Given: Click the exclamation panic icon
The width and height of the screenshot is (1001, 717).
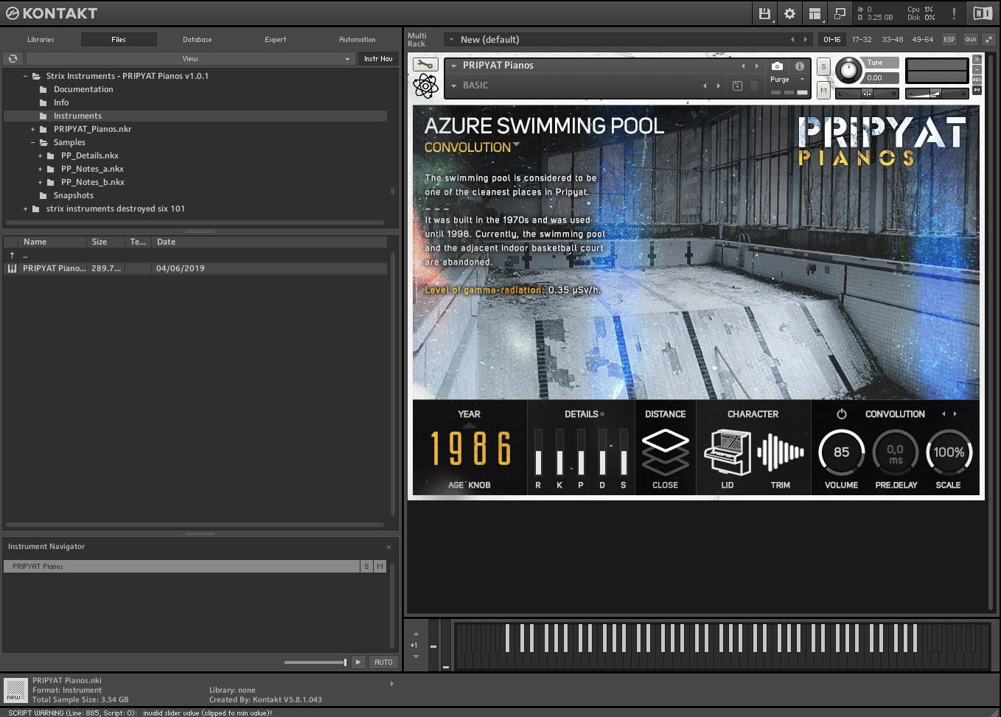Looking at the screenshot, I should pyautogui.click(x=954, y=13).
